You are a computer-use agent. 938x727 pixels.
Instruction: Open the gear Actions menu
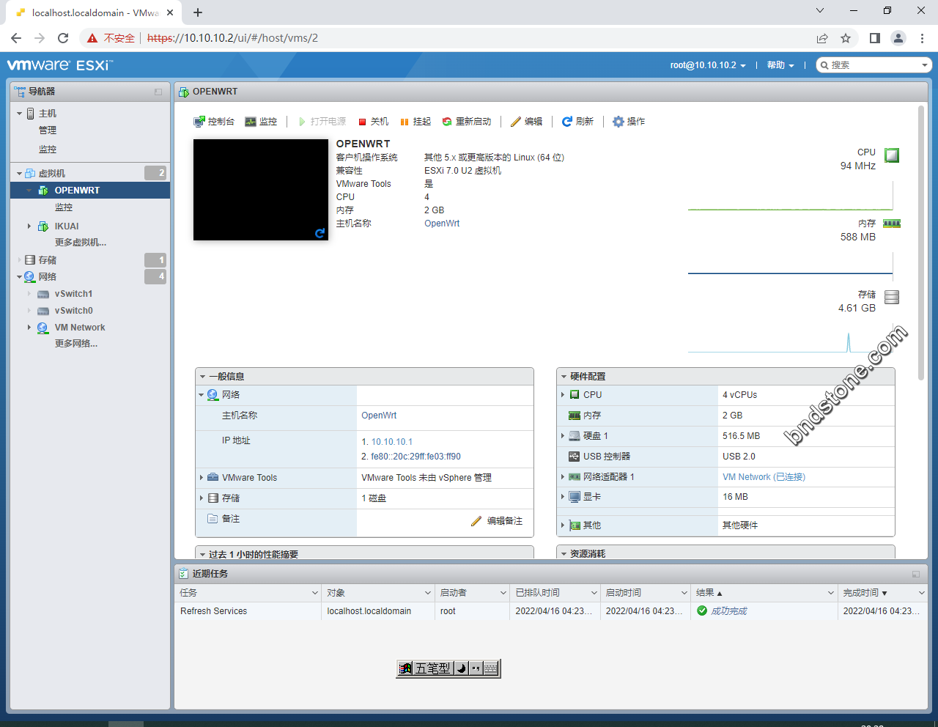(x=629, y=122)
